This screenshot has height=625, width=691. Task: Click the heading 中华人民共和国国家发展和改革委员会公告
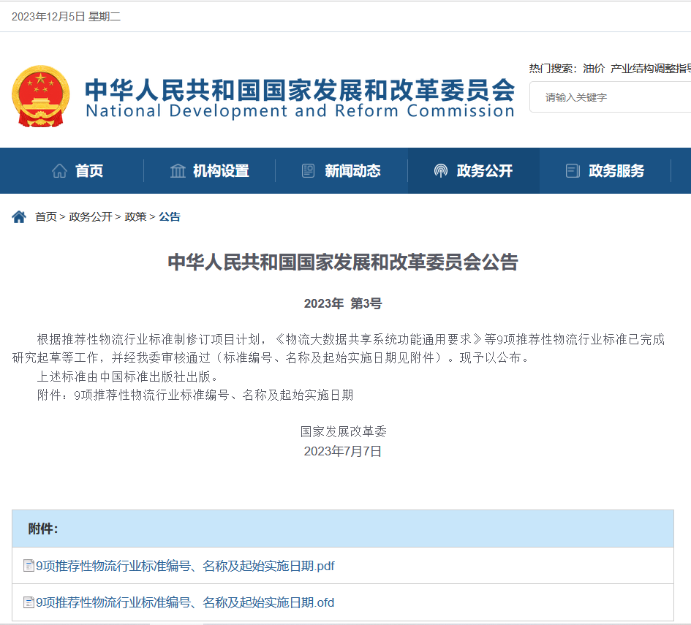pyautogui.click(x=343, y=262)
